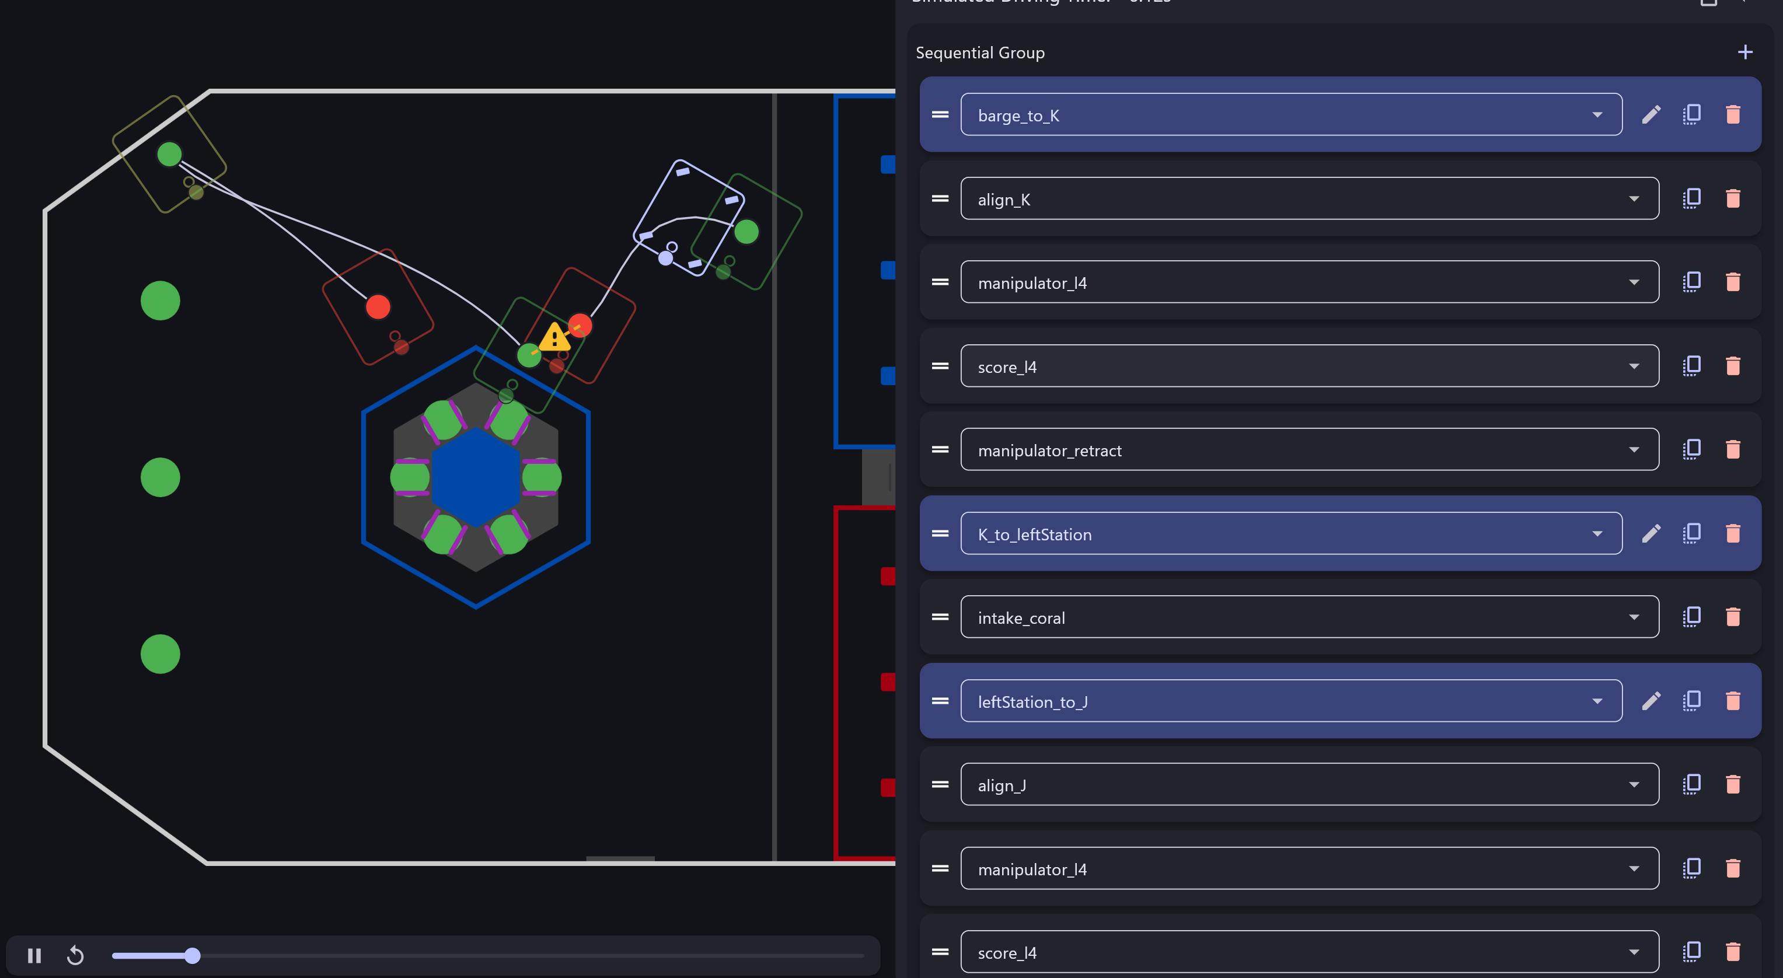Duplicate the leftStation_to_J command

[1691, 700]
